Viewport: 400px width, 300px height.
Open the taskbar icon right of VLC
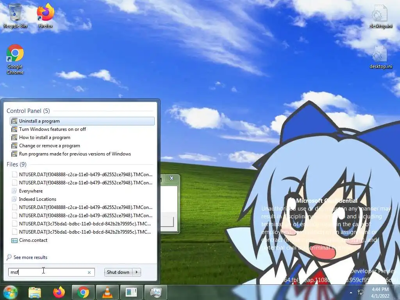pos(132,292)
